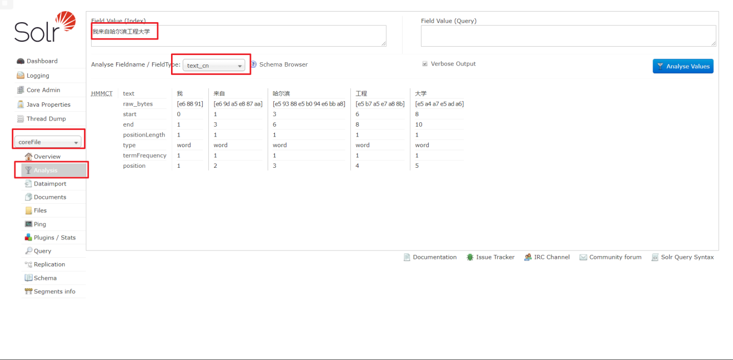Open the Solr Query Syntax link

click(x=687, y=257)
